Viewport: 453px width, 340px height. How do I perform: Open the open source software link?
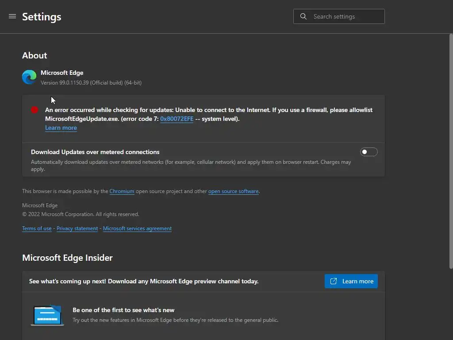tap(233, 191)
